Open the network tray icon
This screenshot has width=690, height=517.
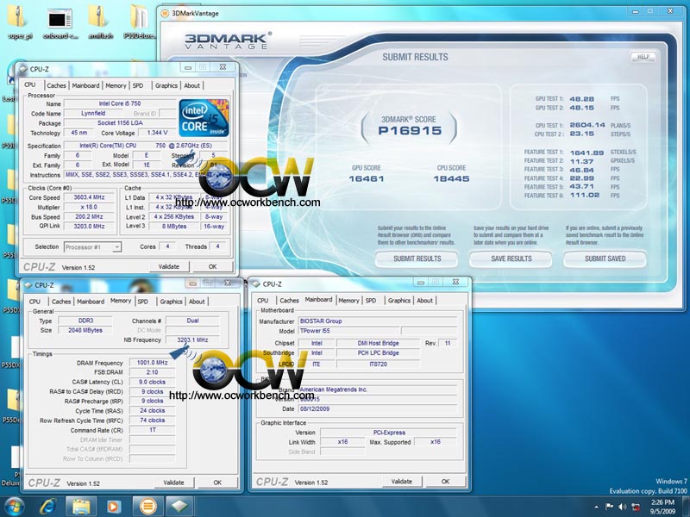636,507
